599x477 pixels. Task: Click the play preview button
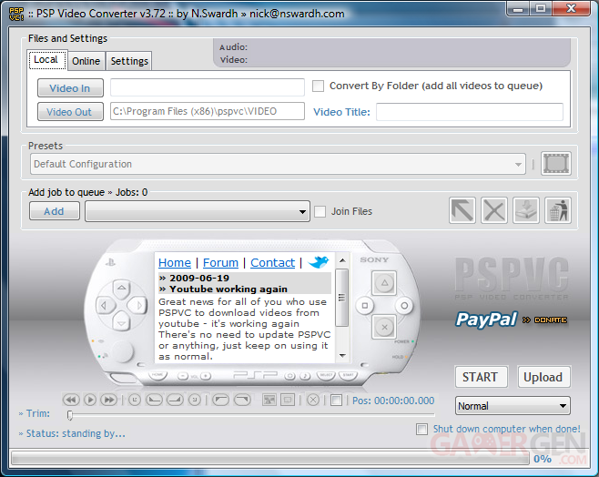(x=90, y=400)
